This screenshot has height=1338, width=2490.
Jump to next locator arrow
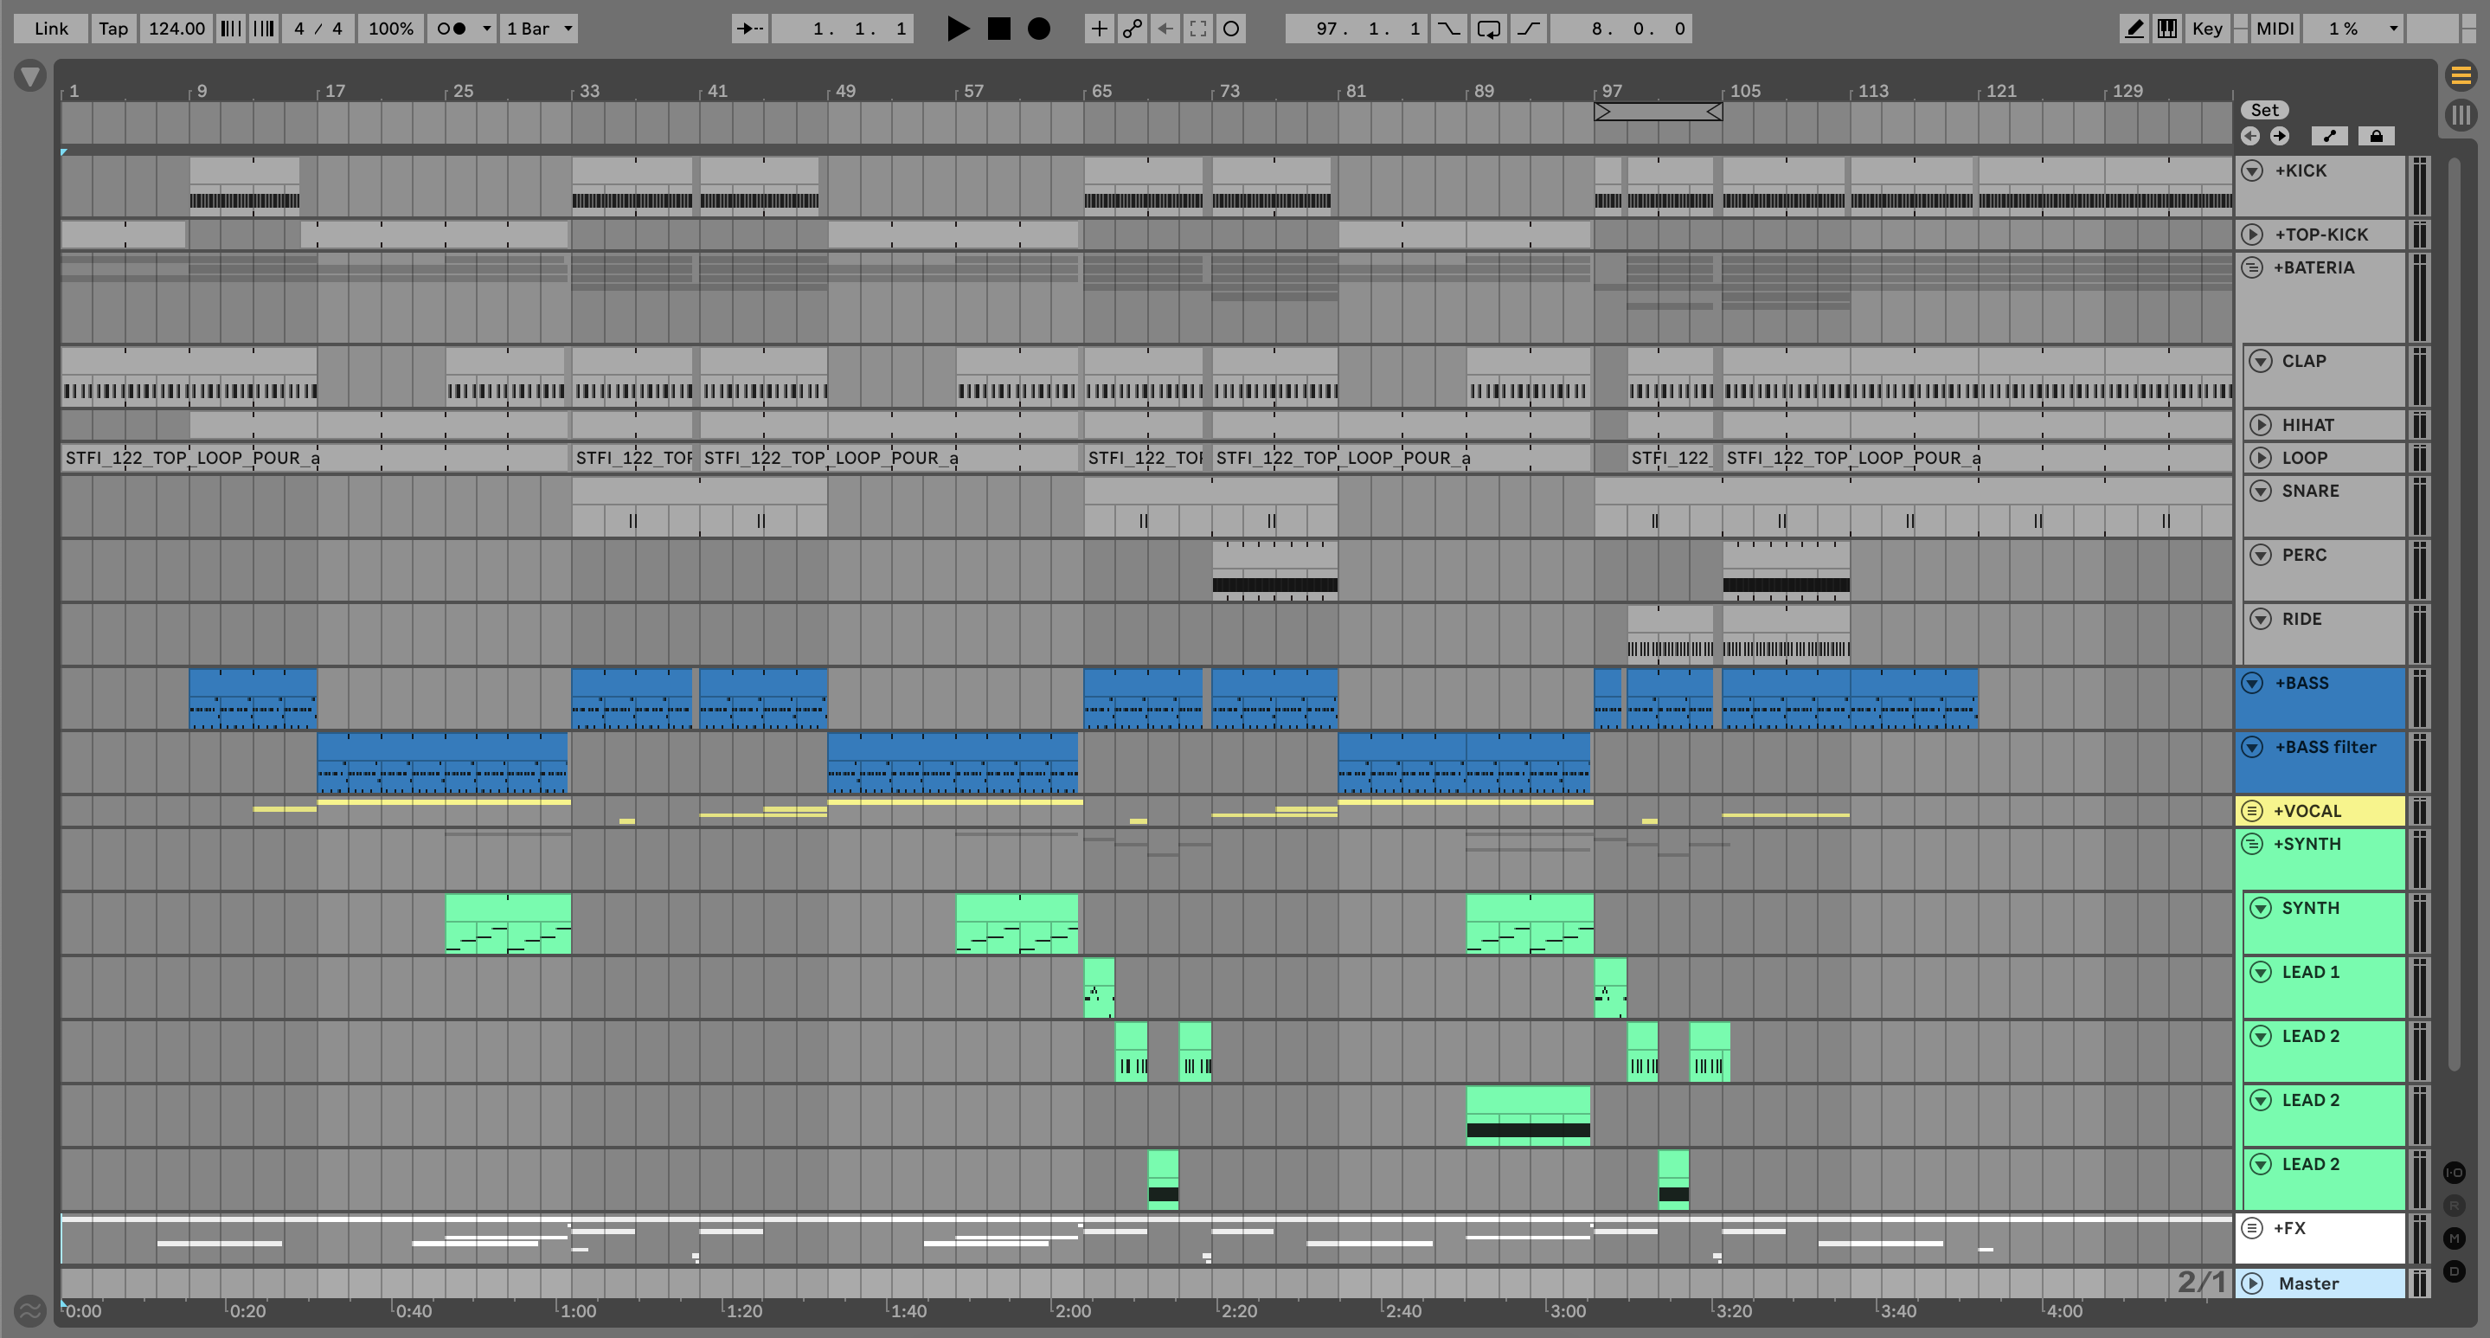click(2279, 135)
